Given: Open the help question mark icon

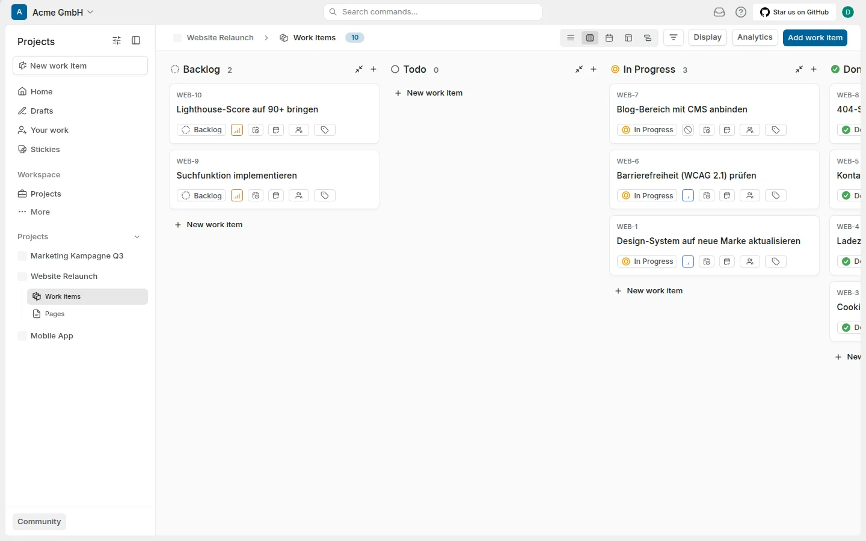Looking at the screenshot, I should (741, 12).
